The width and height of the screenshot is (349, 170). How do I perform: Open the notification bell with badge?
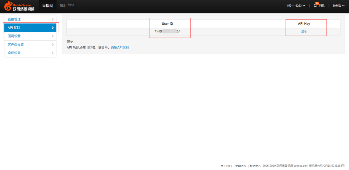pos(315,6)
